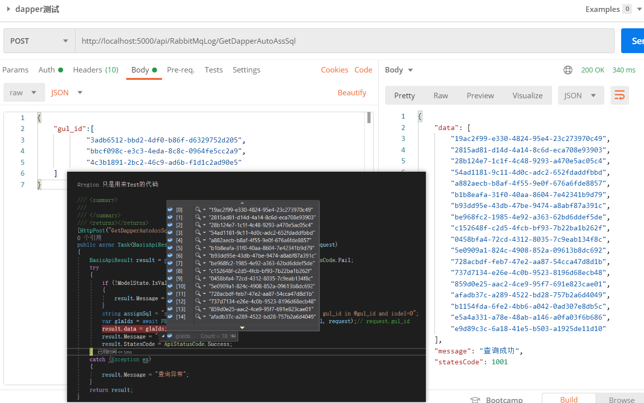Viewport: 644px width, 403px height.
Task: Click the "gul_id" key in request body
Action: click(70, 129)
